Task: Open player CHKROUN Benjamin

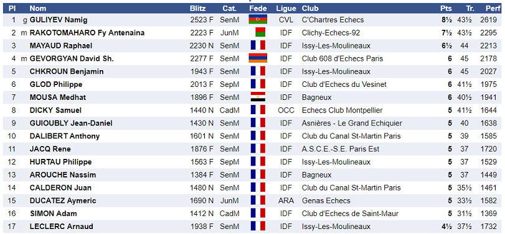Action: (x=67, y=71)
